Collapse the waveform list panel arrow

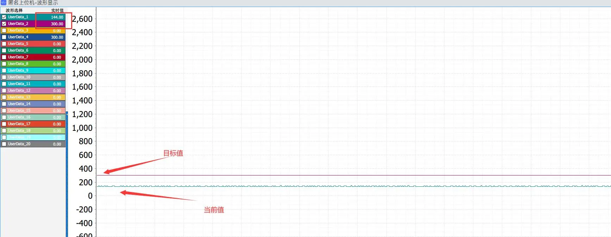pyautogui.click(x=67, y=114)
